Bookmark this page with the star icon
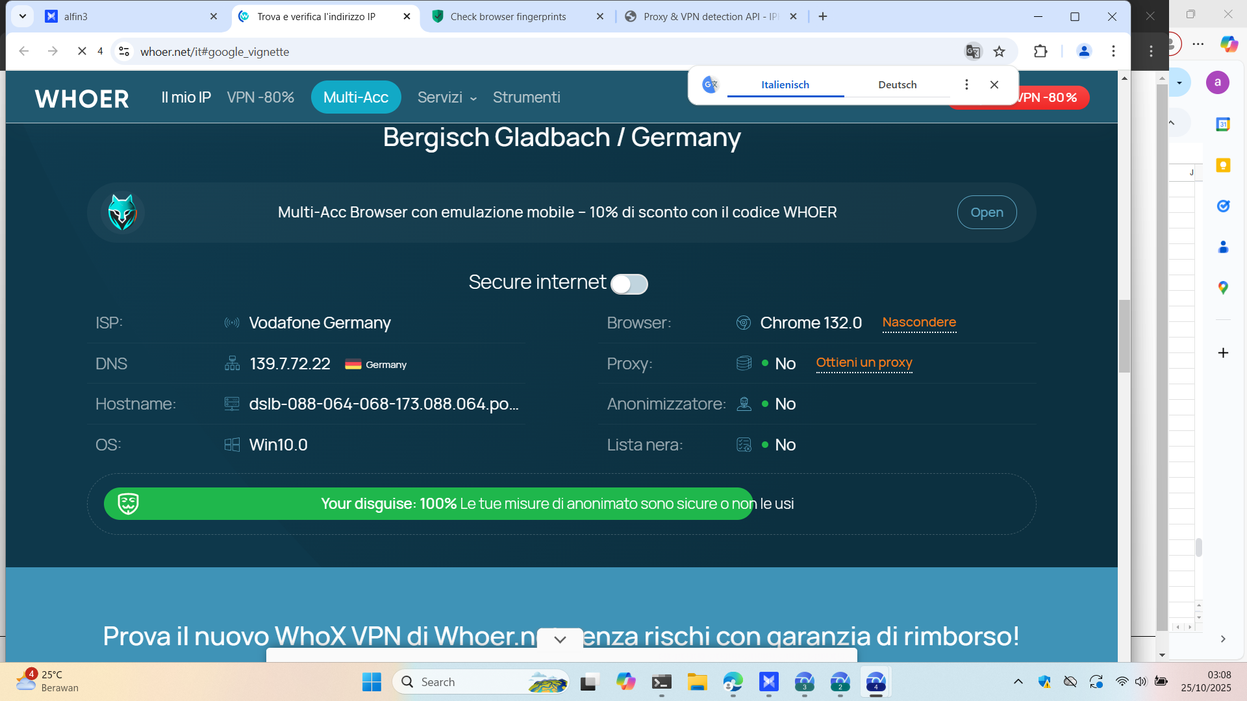The image size is (1247, 701). coord(1000,51)
